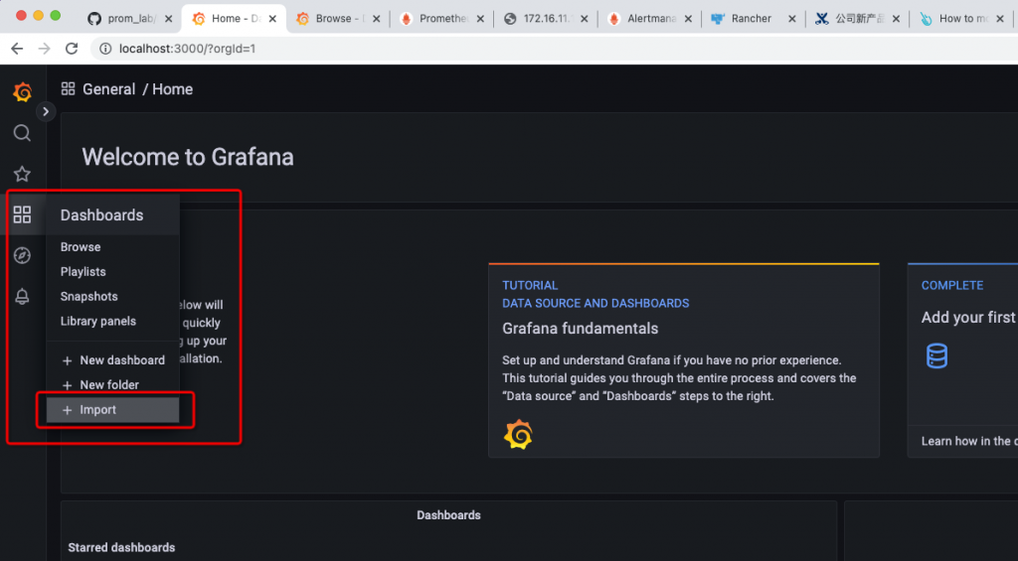Open Starred dashboards star icon
1018x561 pixels.
22,174
